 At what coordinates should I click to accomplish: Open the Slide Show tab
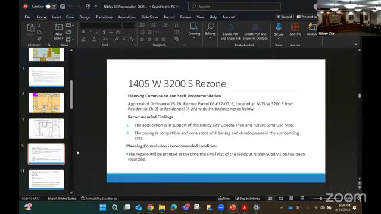pos(149,17)
